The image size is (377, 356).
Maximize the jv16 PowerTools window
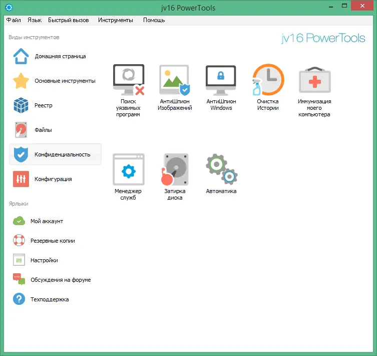344,6
